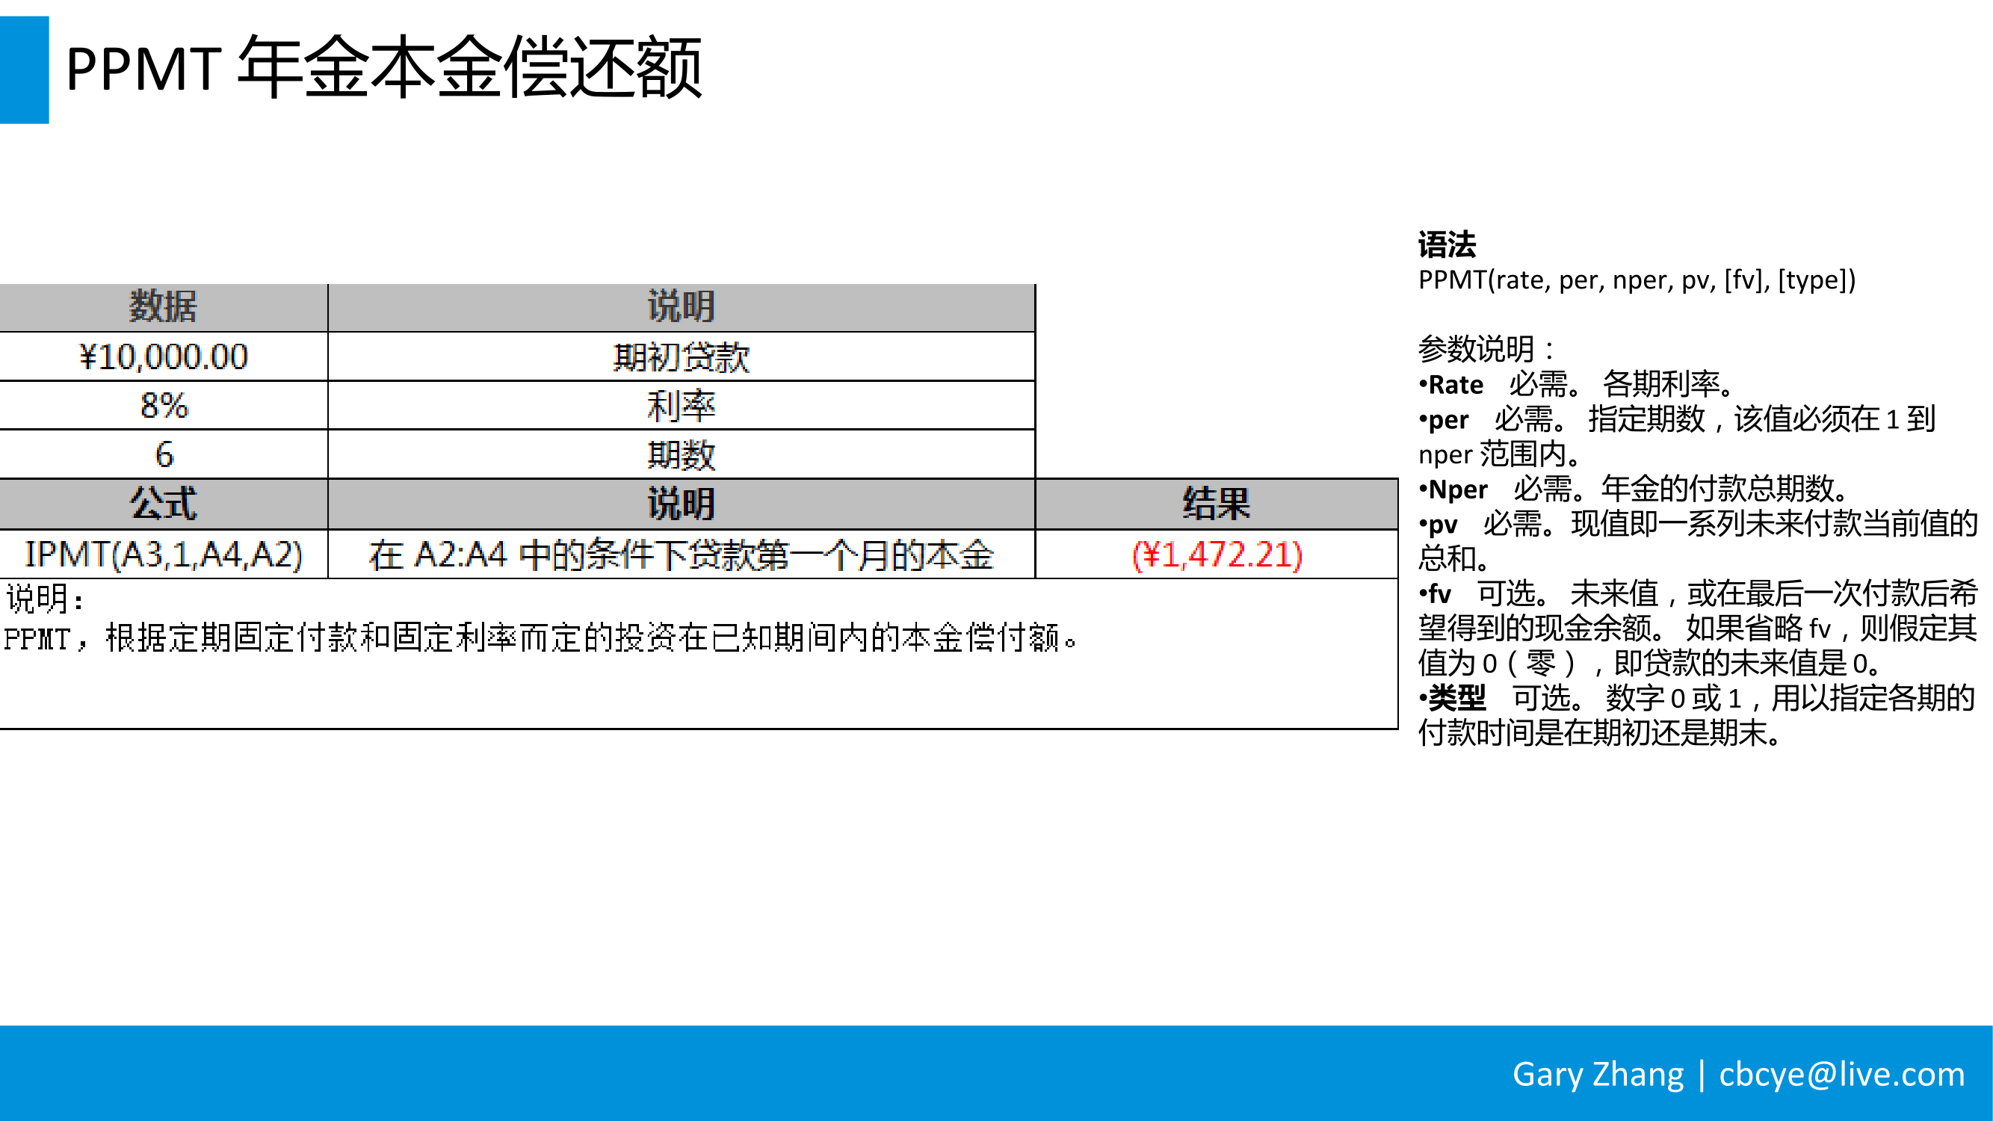Select the '语法' heading
Image resolution: width=1993 pixels, height=1121 pixels.
pyautogui.click(x=1447, y=244)
